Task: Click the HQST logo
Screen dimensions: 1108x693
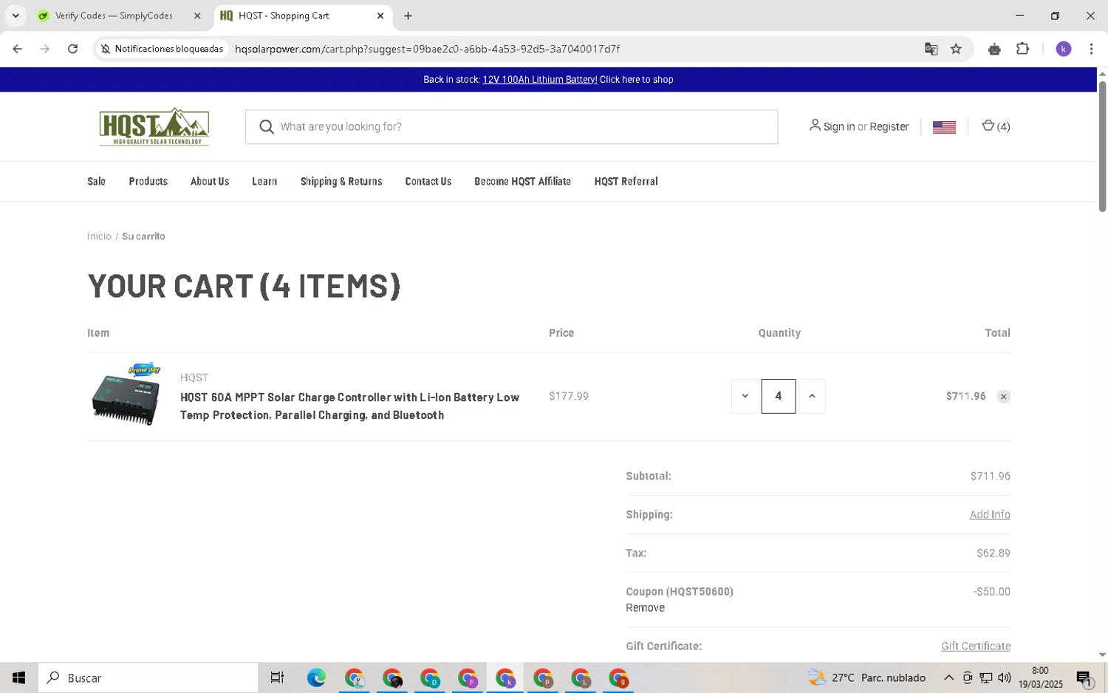Action: point(154,126)
